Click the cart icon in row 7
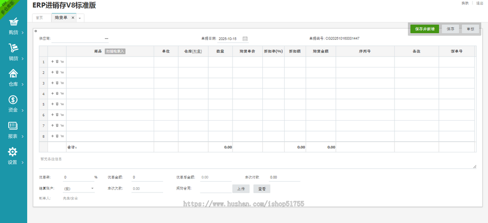Image resolution: width=488 pixels, height=223 pixels. tap(62, 125)
